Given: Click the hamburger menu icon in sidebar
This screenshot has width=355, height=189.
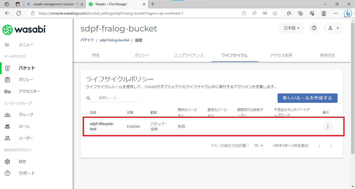Looking at the screenshot, I should point(7,45).
